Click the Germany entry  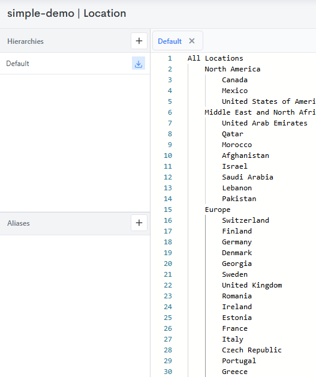(237, 242)
